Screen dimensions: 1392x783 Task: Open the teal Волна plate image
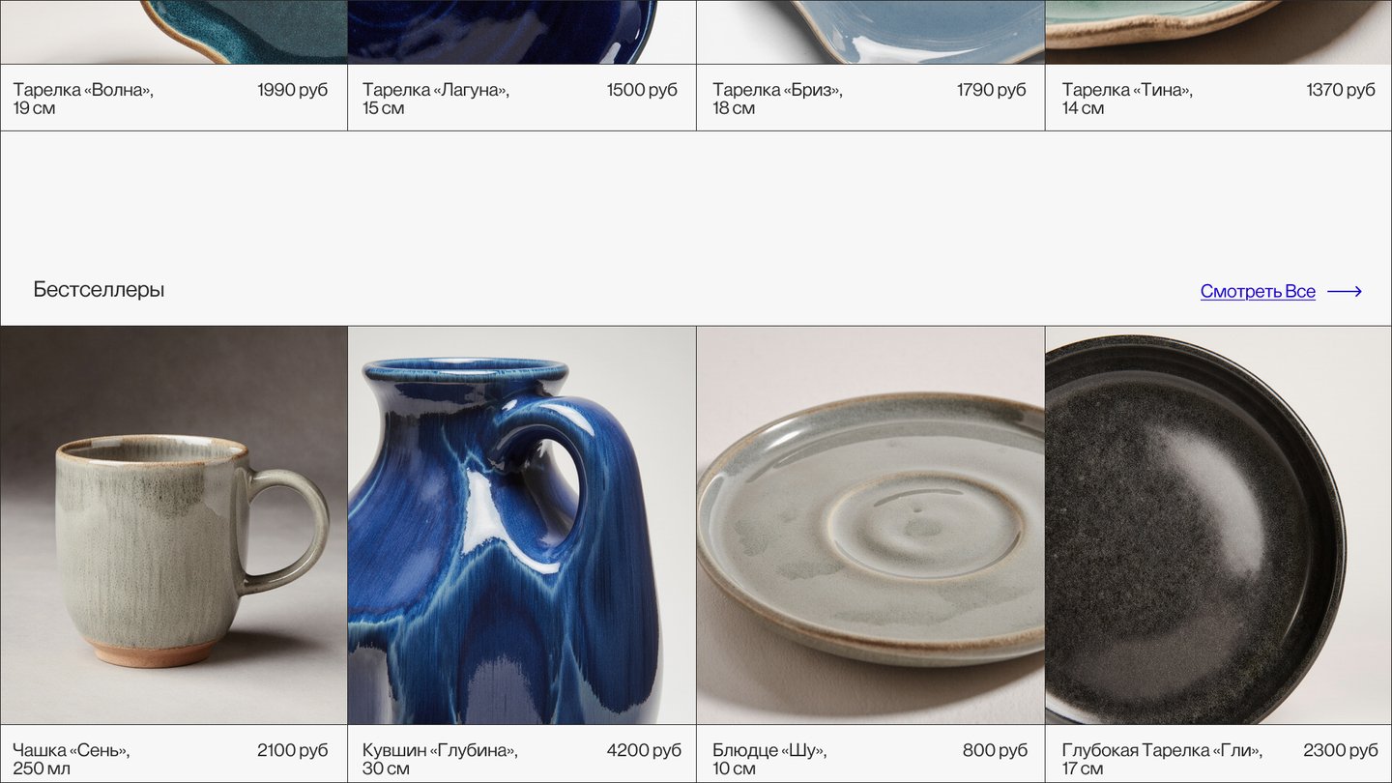tap(174, 32)
